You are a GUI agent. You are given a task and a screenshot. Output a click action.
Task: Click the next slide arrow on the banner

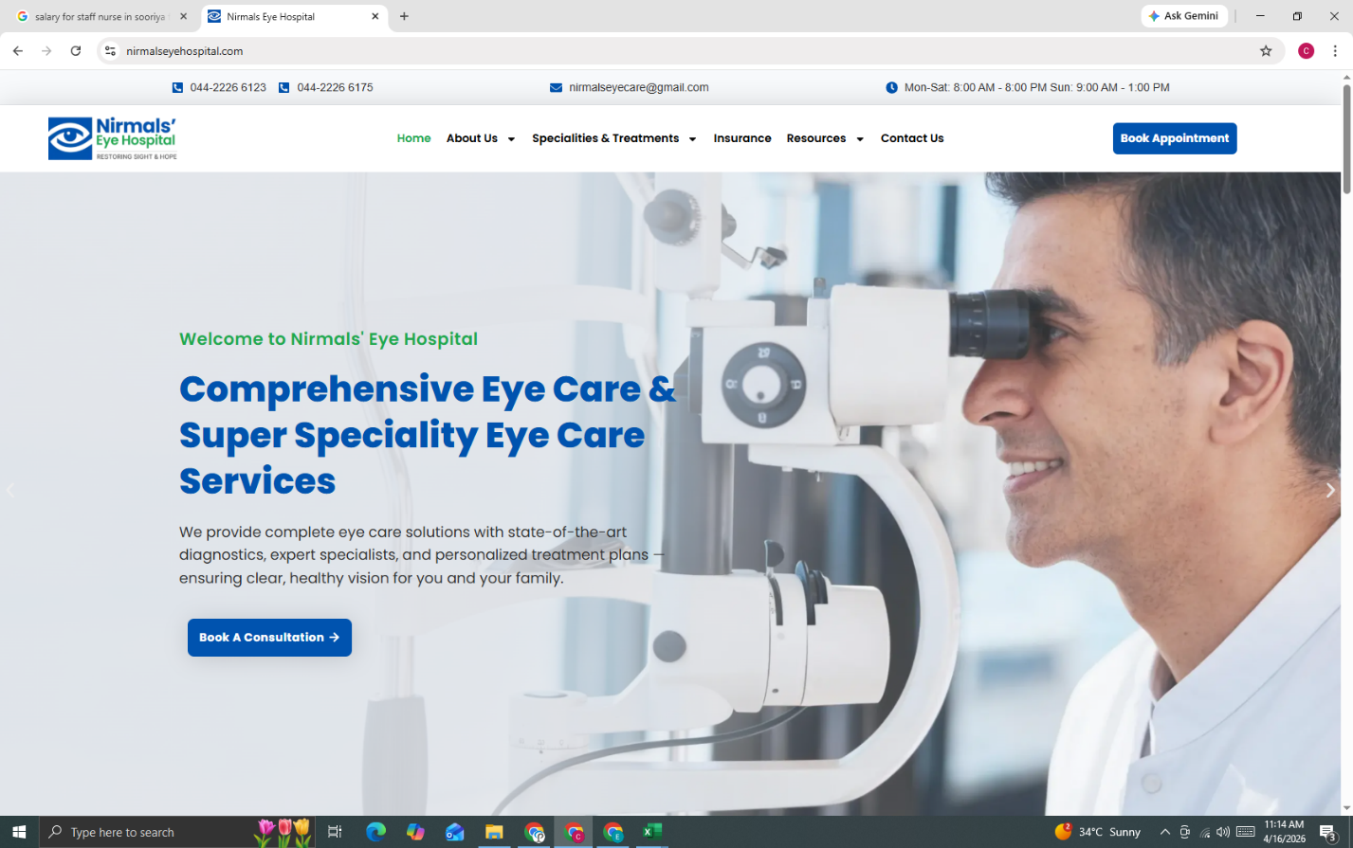(1331, 490)
